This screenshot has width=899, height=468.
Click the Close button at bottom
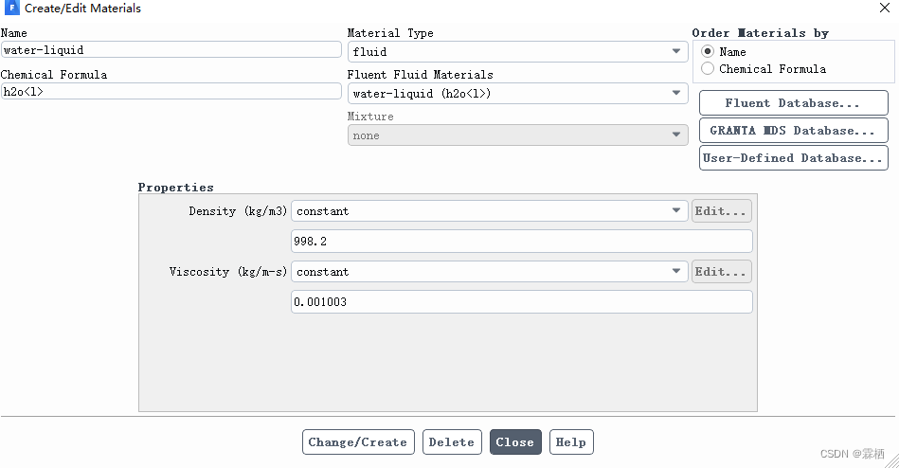tap(515, 442)
